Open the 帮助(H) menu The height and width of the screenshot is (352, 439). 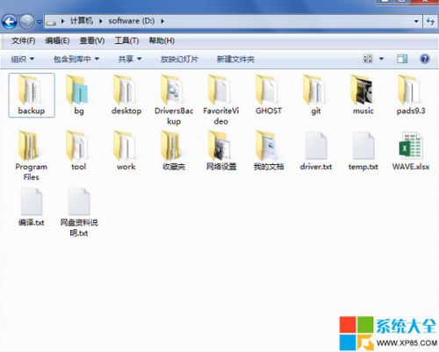coord(162,40)
